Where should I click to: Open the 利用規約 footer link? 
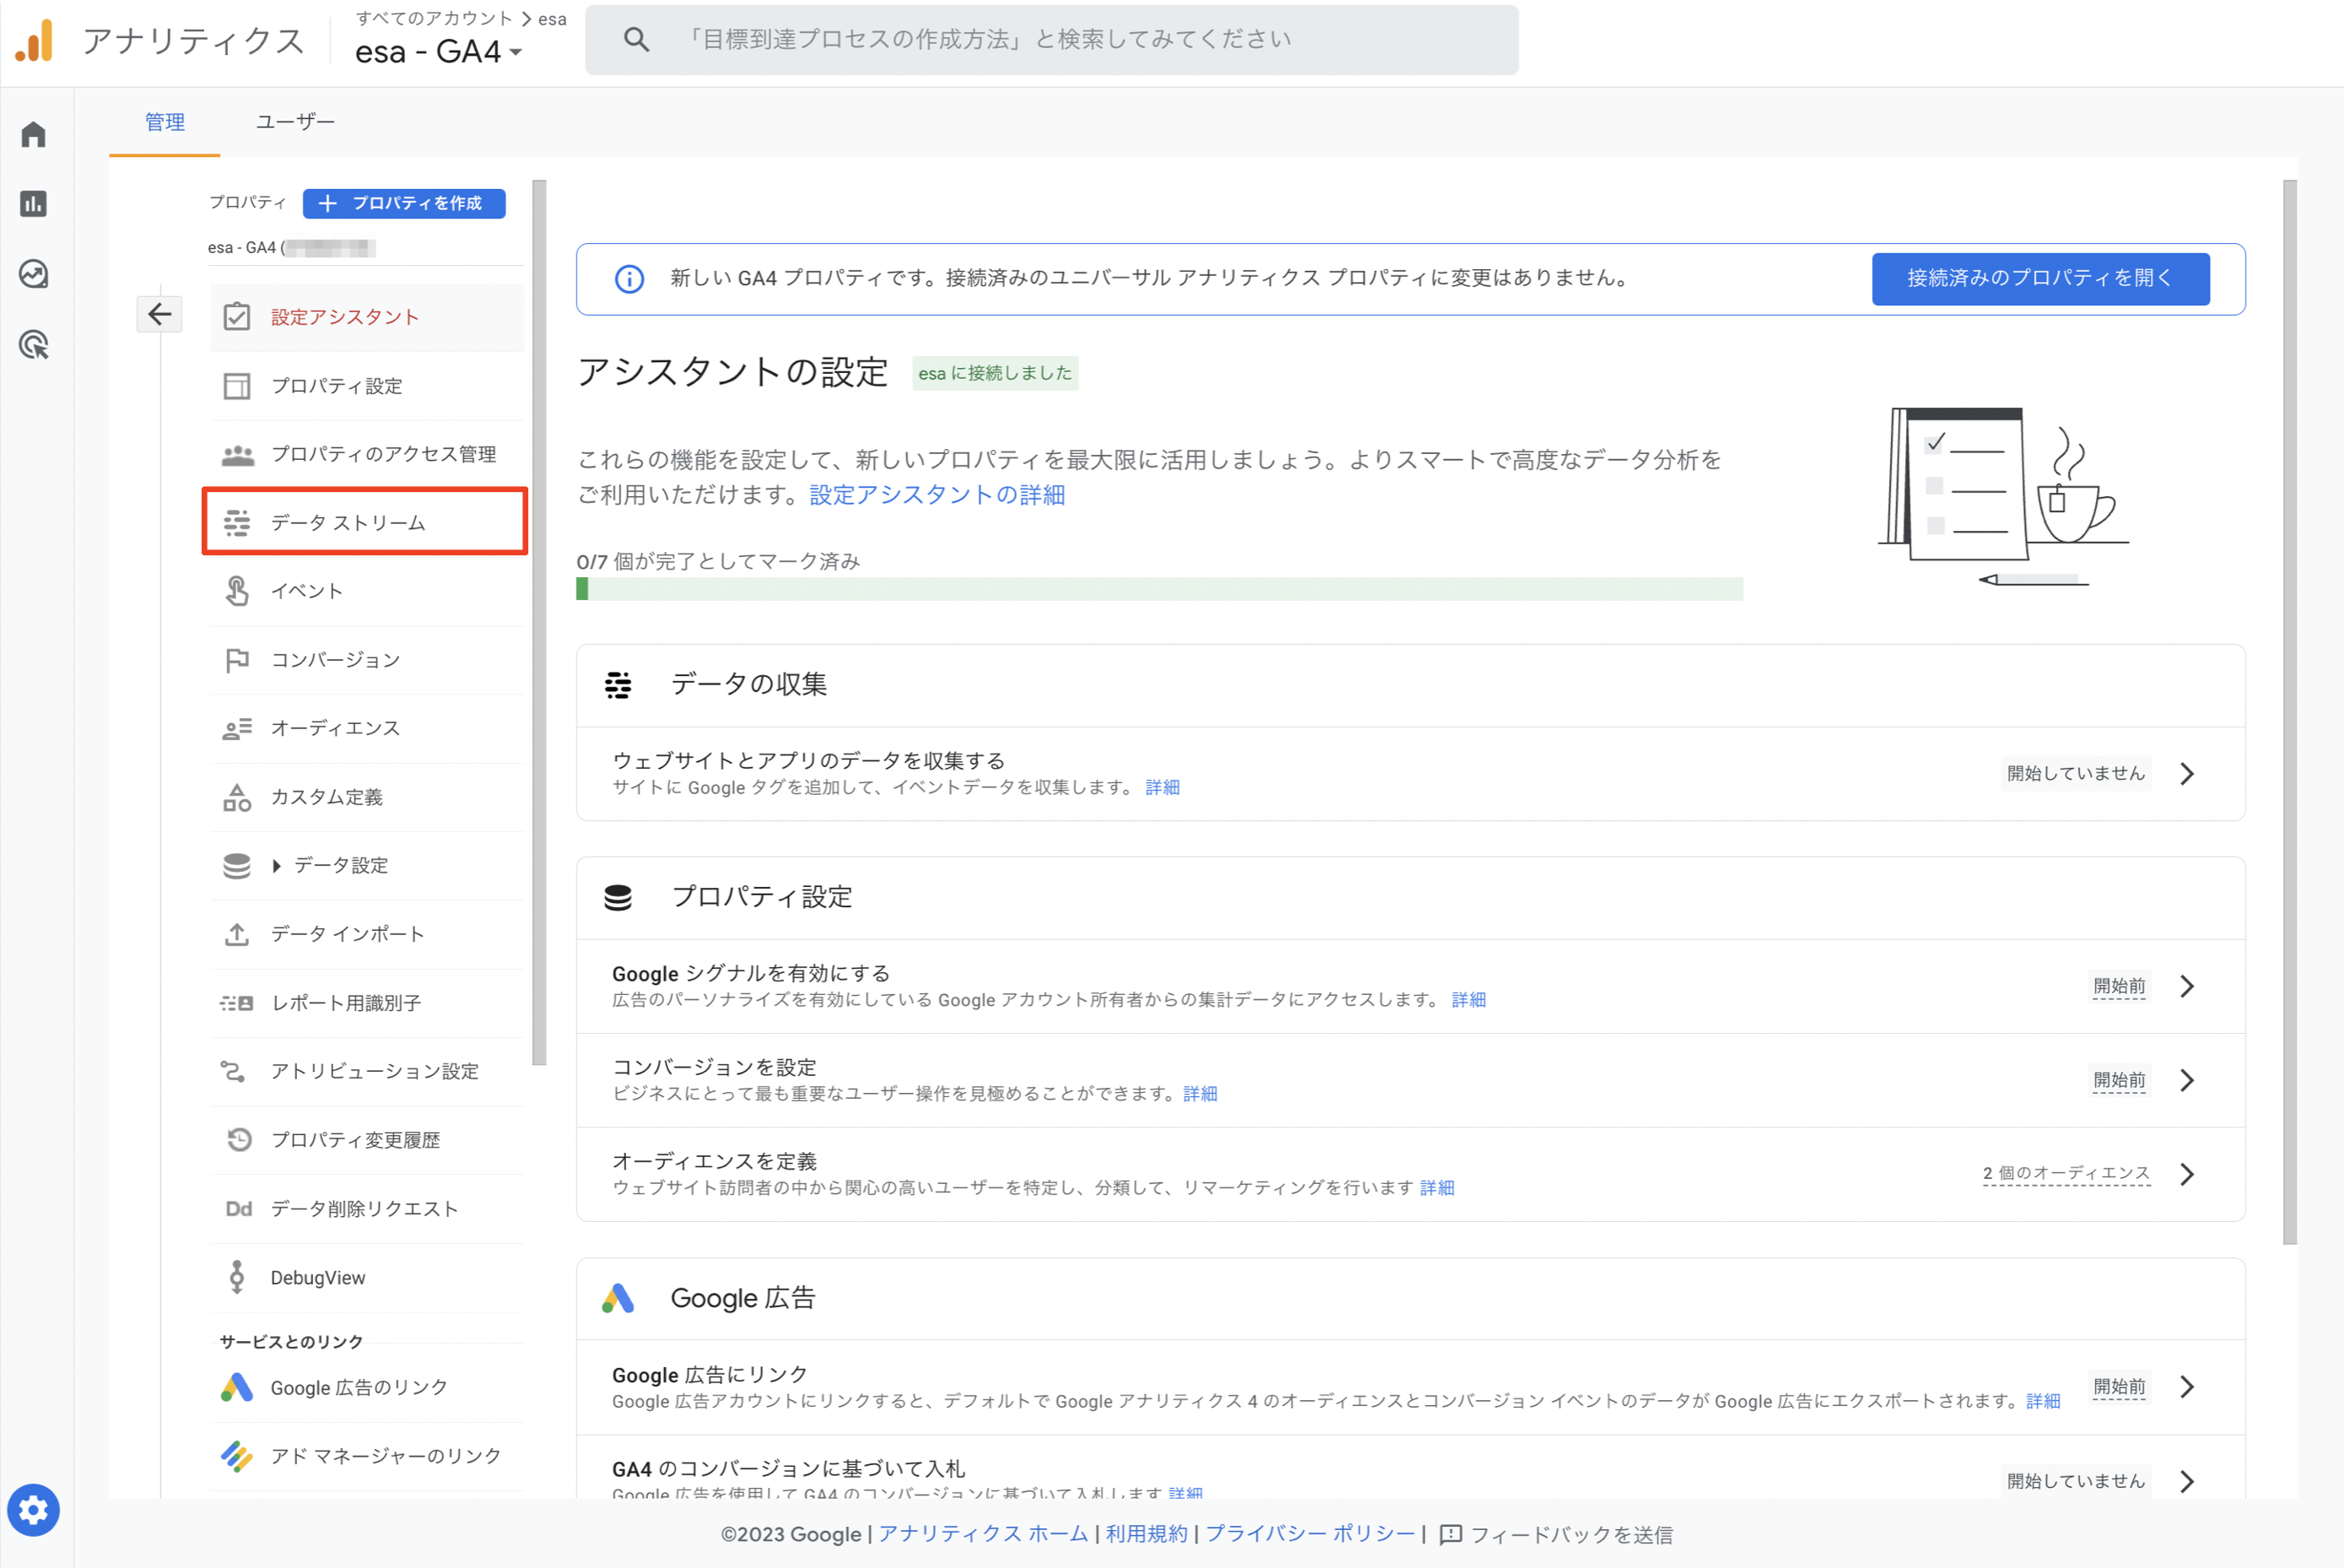click(1147, 1534)
